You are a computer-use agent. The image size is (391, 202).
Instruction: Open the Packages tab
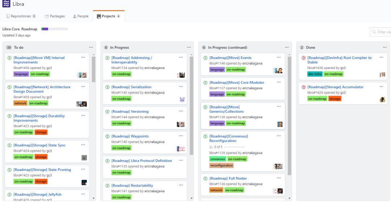[x=55, y=16]
